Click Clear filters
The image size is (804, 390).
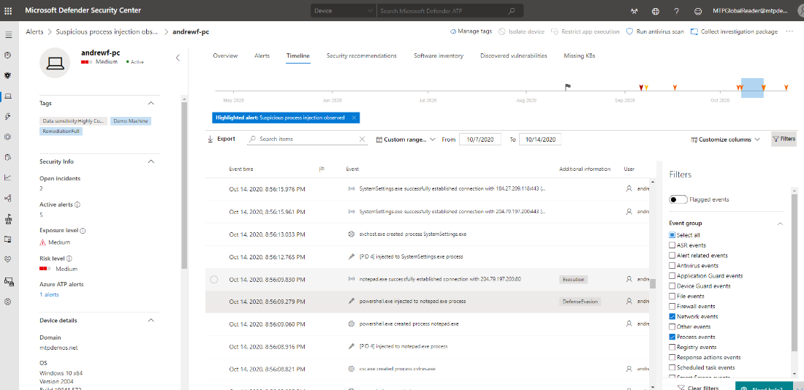click(x=698, y=388)
